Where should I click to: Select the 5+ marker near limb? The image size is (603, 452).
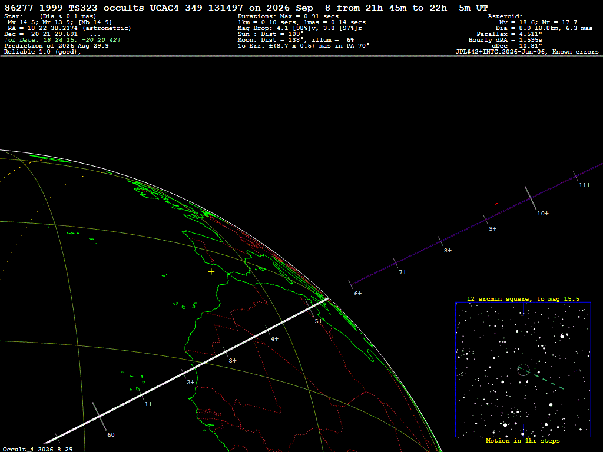point(319,321)
